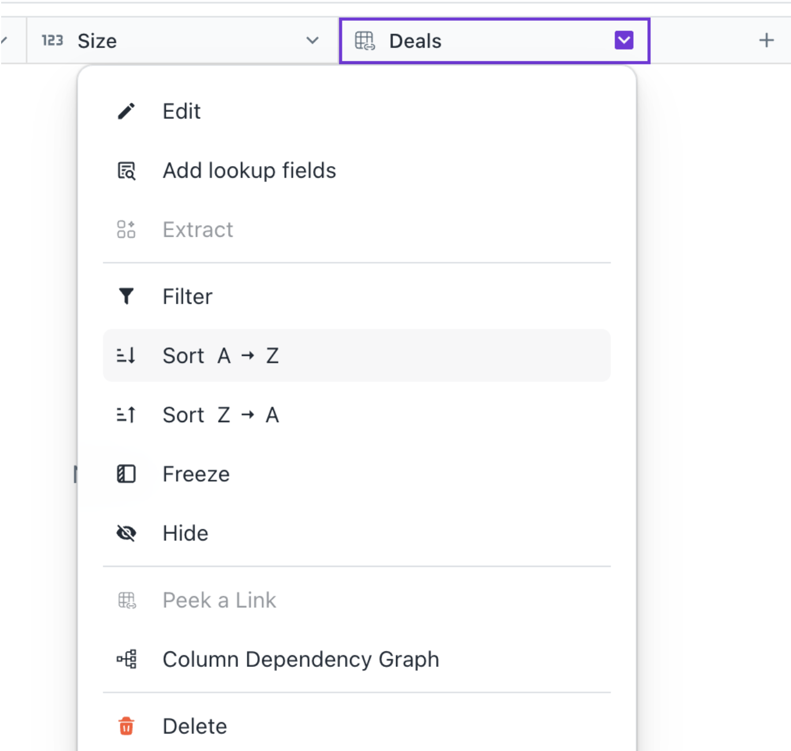Click the Add lookup fields magnifier icon

[x=126, y=171]
